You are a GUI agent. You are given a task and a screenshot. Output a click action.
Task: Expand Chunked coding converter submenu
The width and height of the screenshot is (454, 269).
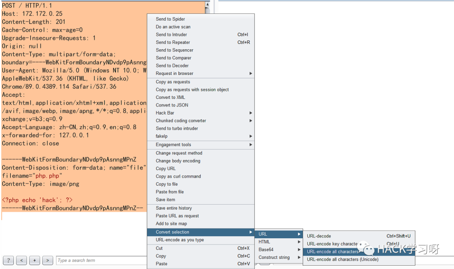[201, 121]
